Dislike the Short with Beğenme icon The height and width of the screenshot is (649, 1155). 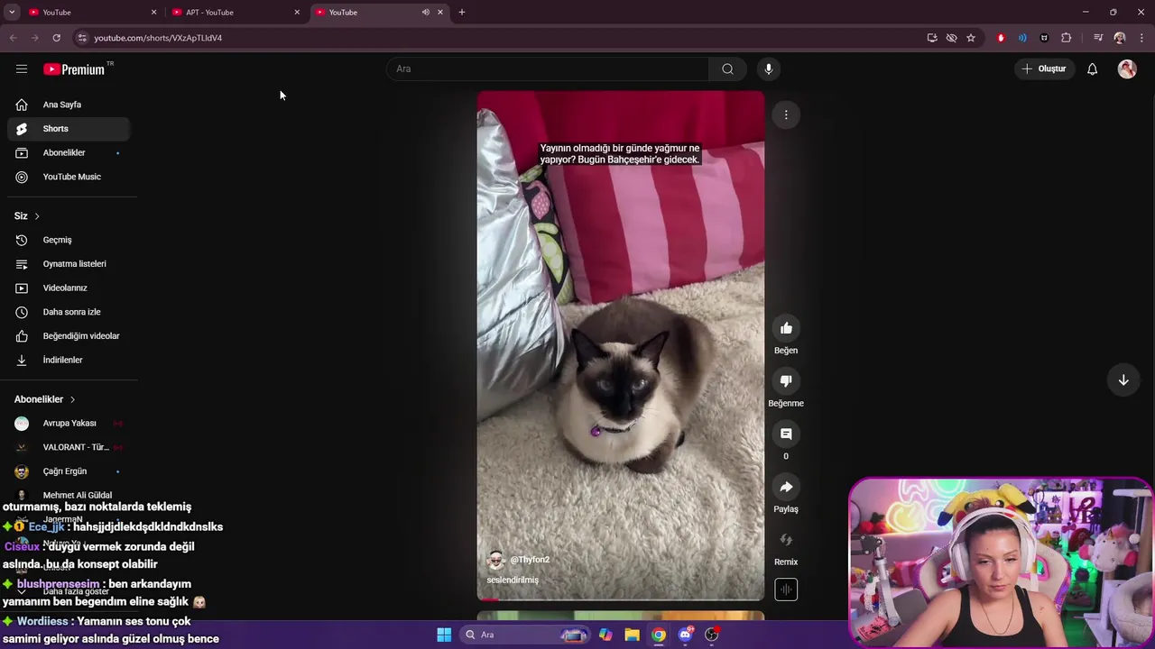[x=786, y=381]
